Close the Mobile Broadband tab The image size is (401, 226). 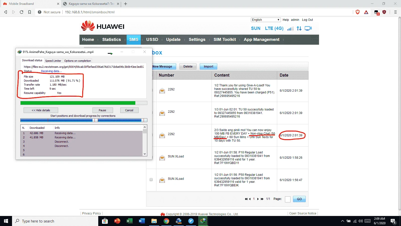pos(58,4)
